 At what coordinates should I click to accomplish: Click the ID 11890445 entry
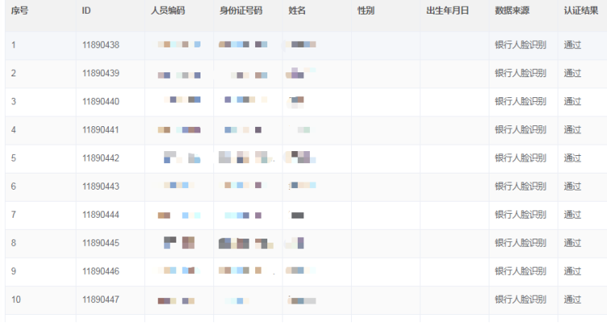pos(101,243)
